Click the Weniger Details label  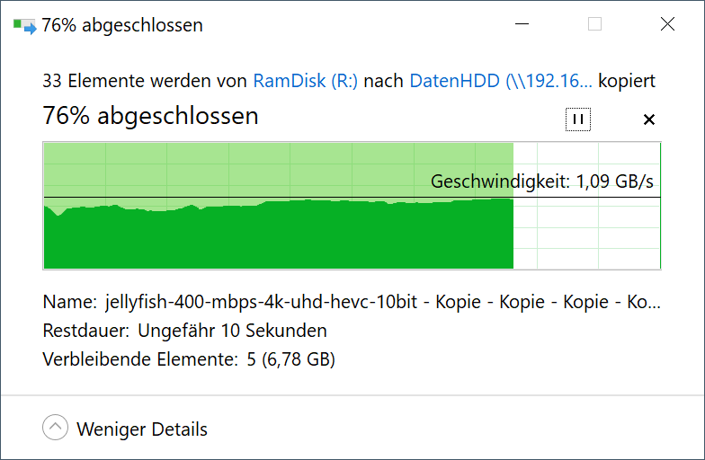(x=142, y=429)
